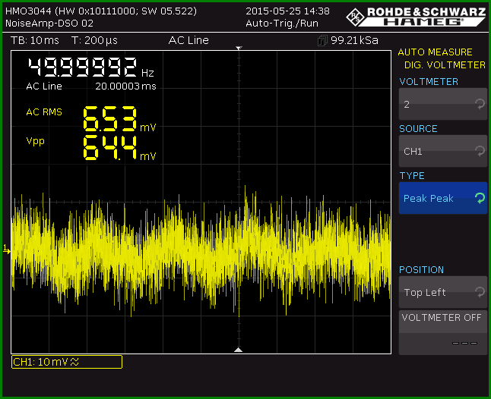
Task: Open the Type selector showing Peak Peak
Action: click(443, 198)
